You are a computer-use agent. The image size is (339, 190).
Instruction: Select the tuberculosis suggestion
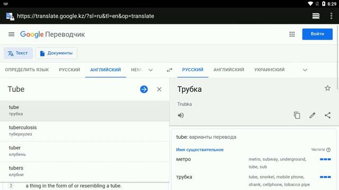(85, 131)
